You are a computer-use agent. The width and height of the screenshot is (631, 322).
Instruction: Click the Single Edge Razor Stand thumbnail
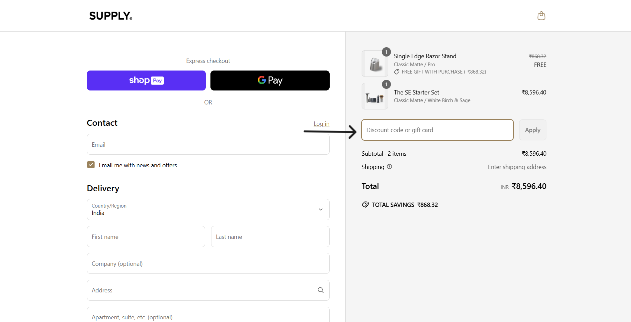[x=375, y=64]
